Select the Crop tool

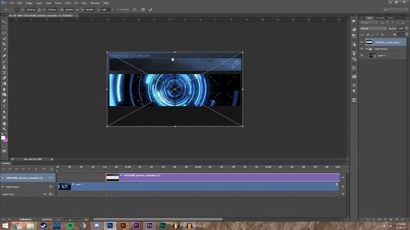[x=4, y=44]
